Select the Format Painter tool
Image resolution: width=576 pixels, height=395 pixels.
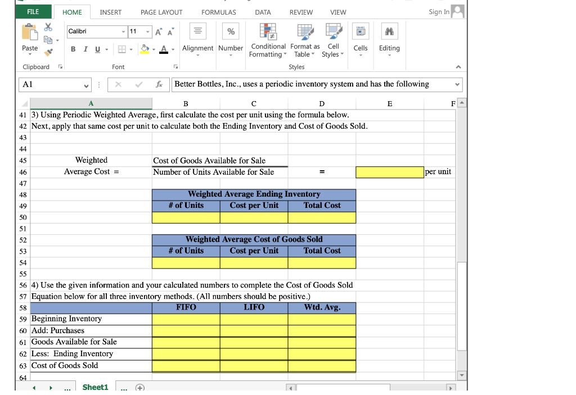tap(48, 52)
